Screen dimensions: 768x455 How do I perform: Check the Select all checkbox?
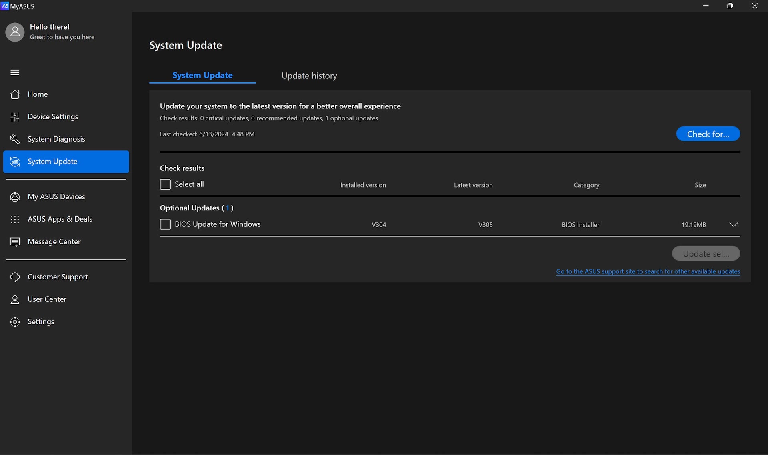coord(165,184)
